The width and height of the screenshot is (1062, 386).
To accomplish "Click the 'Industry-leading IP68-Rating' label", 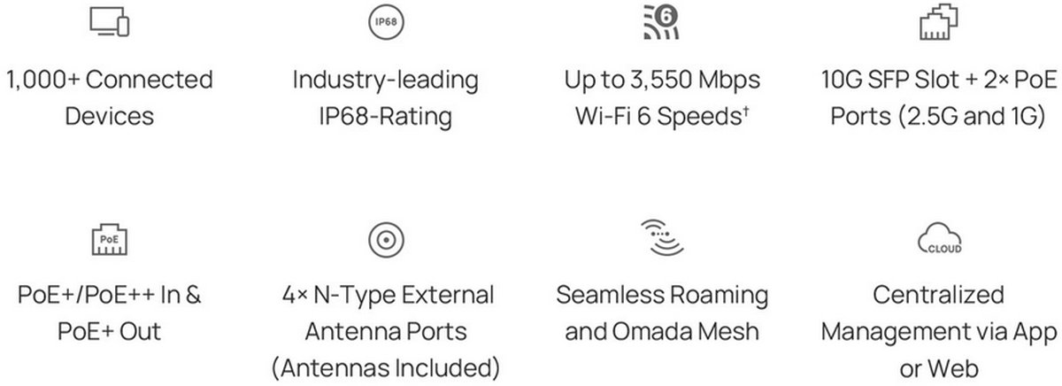I will click(x=385, y=97).
